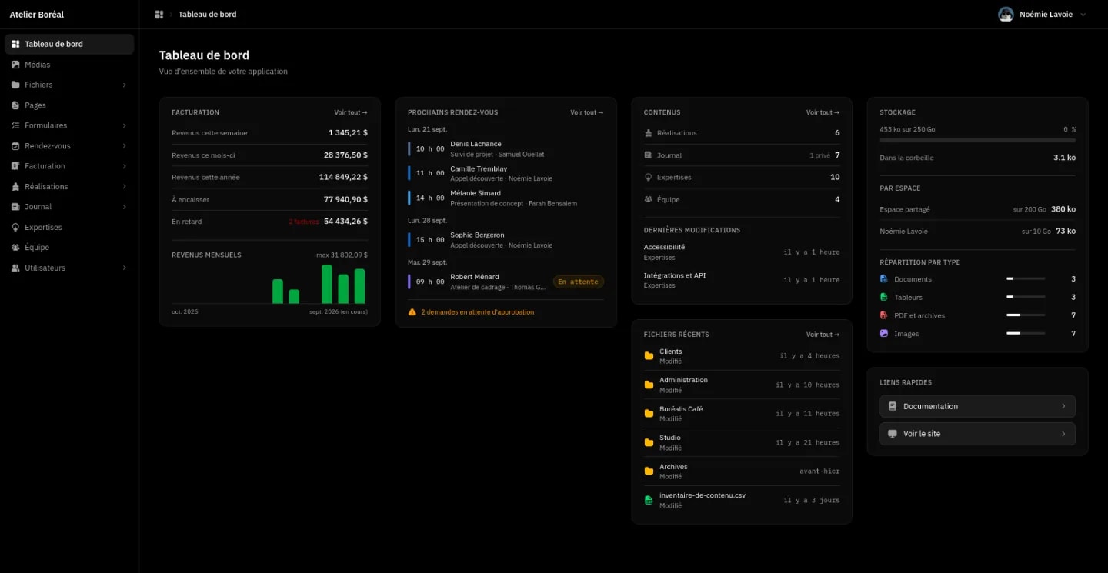The width and height of the screenshot is (1108, 573).
Task: Click the Facturation icon in sidebar
Action: (x=15, y=166)
